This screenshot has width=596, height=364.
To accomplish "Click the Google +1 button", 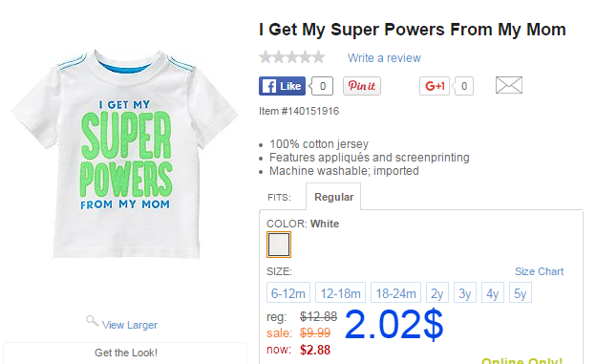I will (x=435, y=86).
